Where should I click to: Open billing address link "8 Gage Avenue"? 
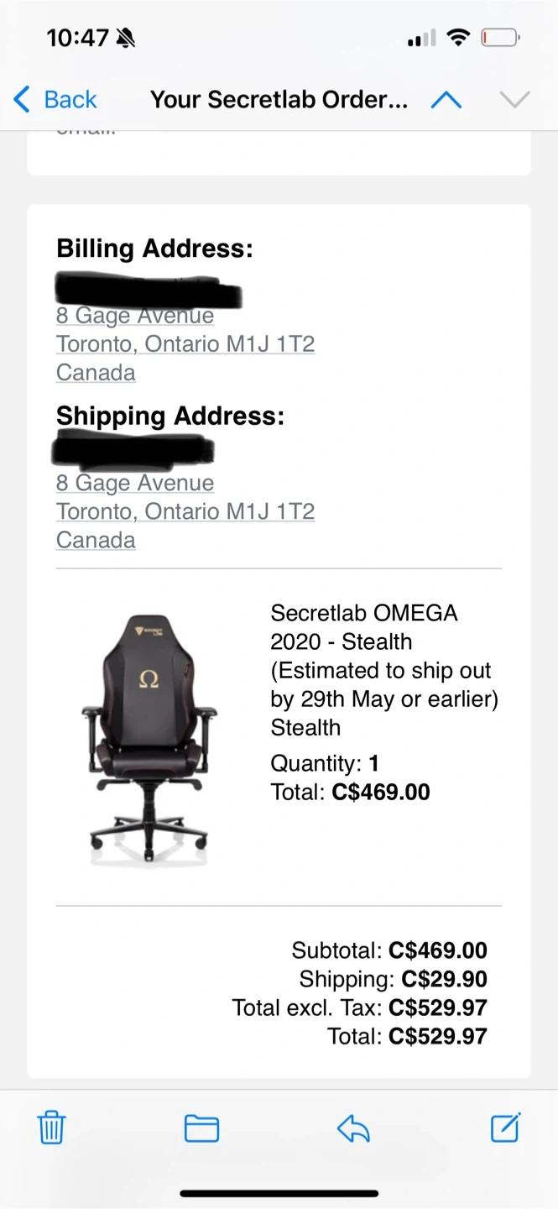pos(135,317)
